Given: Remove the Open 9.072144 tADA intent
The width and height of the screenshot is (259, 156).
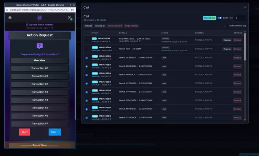Looking at the screenshot, I should [238, 118].
